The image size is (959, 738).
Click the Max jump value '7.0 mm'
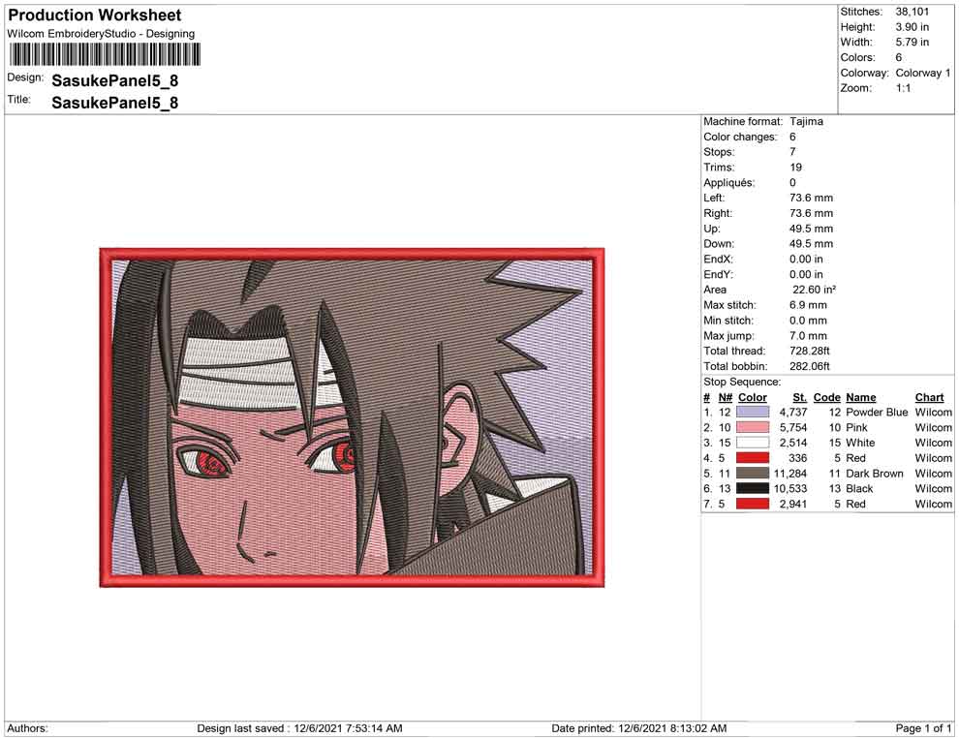pos(808,336)
